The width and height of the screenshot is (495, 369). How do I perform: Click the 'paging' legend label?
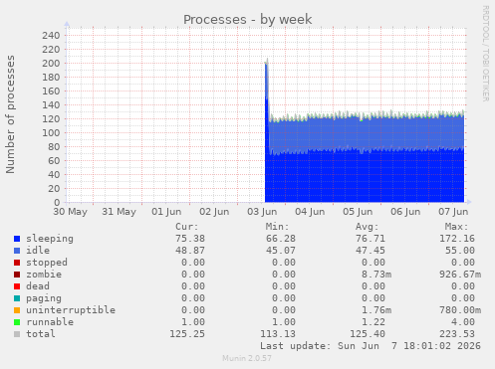pos(44,298)
